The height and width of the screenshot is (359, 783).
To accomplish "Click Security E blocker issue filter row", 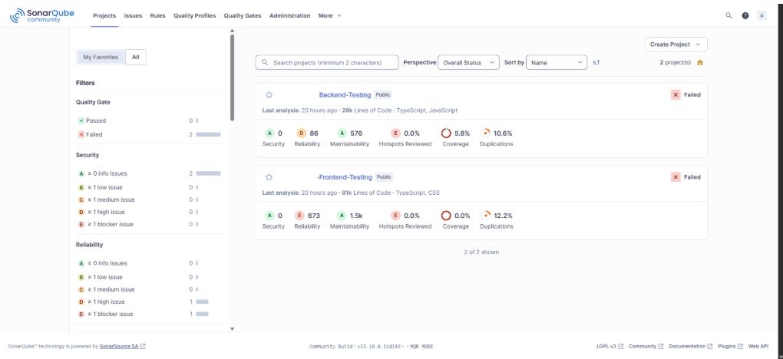I will (148, 224).
